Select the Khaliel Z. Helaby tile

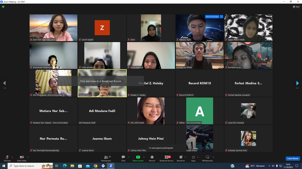click(151, 83)
